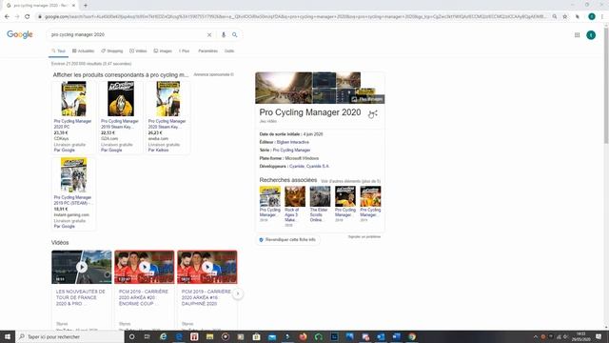Viewport: 609px width, 343px height.
Task: Open Voir d'autres éléments related searches link
Action: (351, 181)
